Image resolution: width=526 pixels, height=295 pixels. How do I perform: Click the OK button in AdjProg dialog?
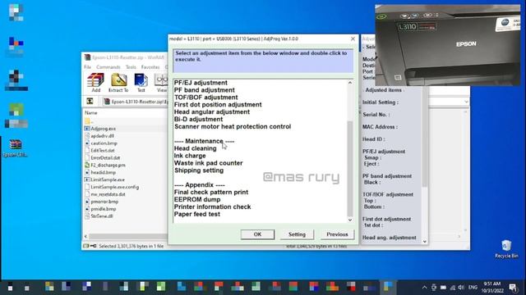(x=257, y=234)
